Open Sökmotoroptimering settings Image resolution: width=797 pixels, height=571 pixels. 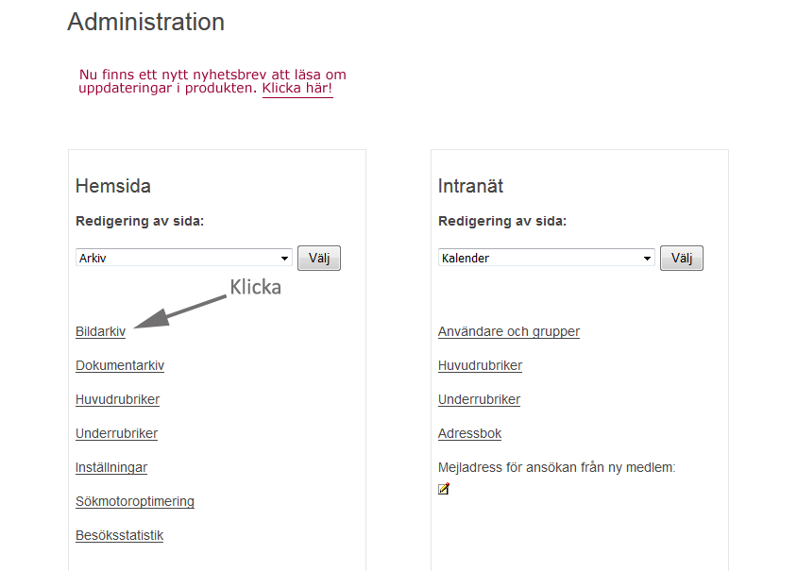click(x=135, y=502)
